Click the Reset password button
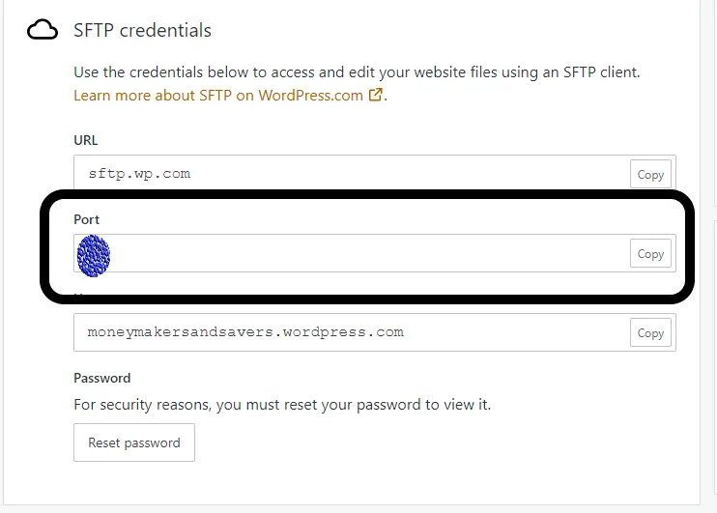Screen dimensions: 717x513 click(x=134, y=442)
